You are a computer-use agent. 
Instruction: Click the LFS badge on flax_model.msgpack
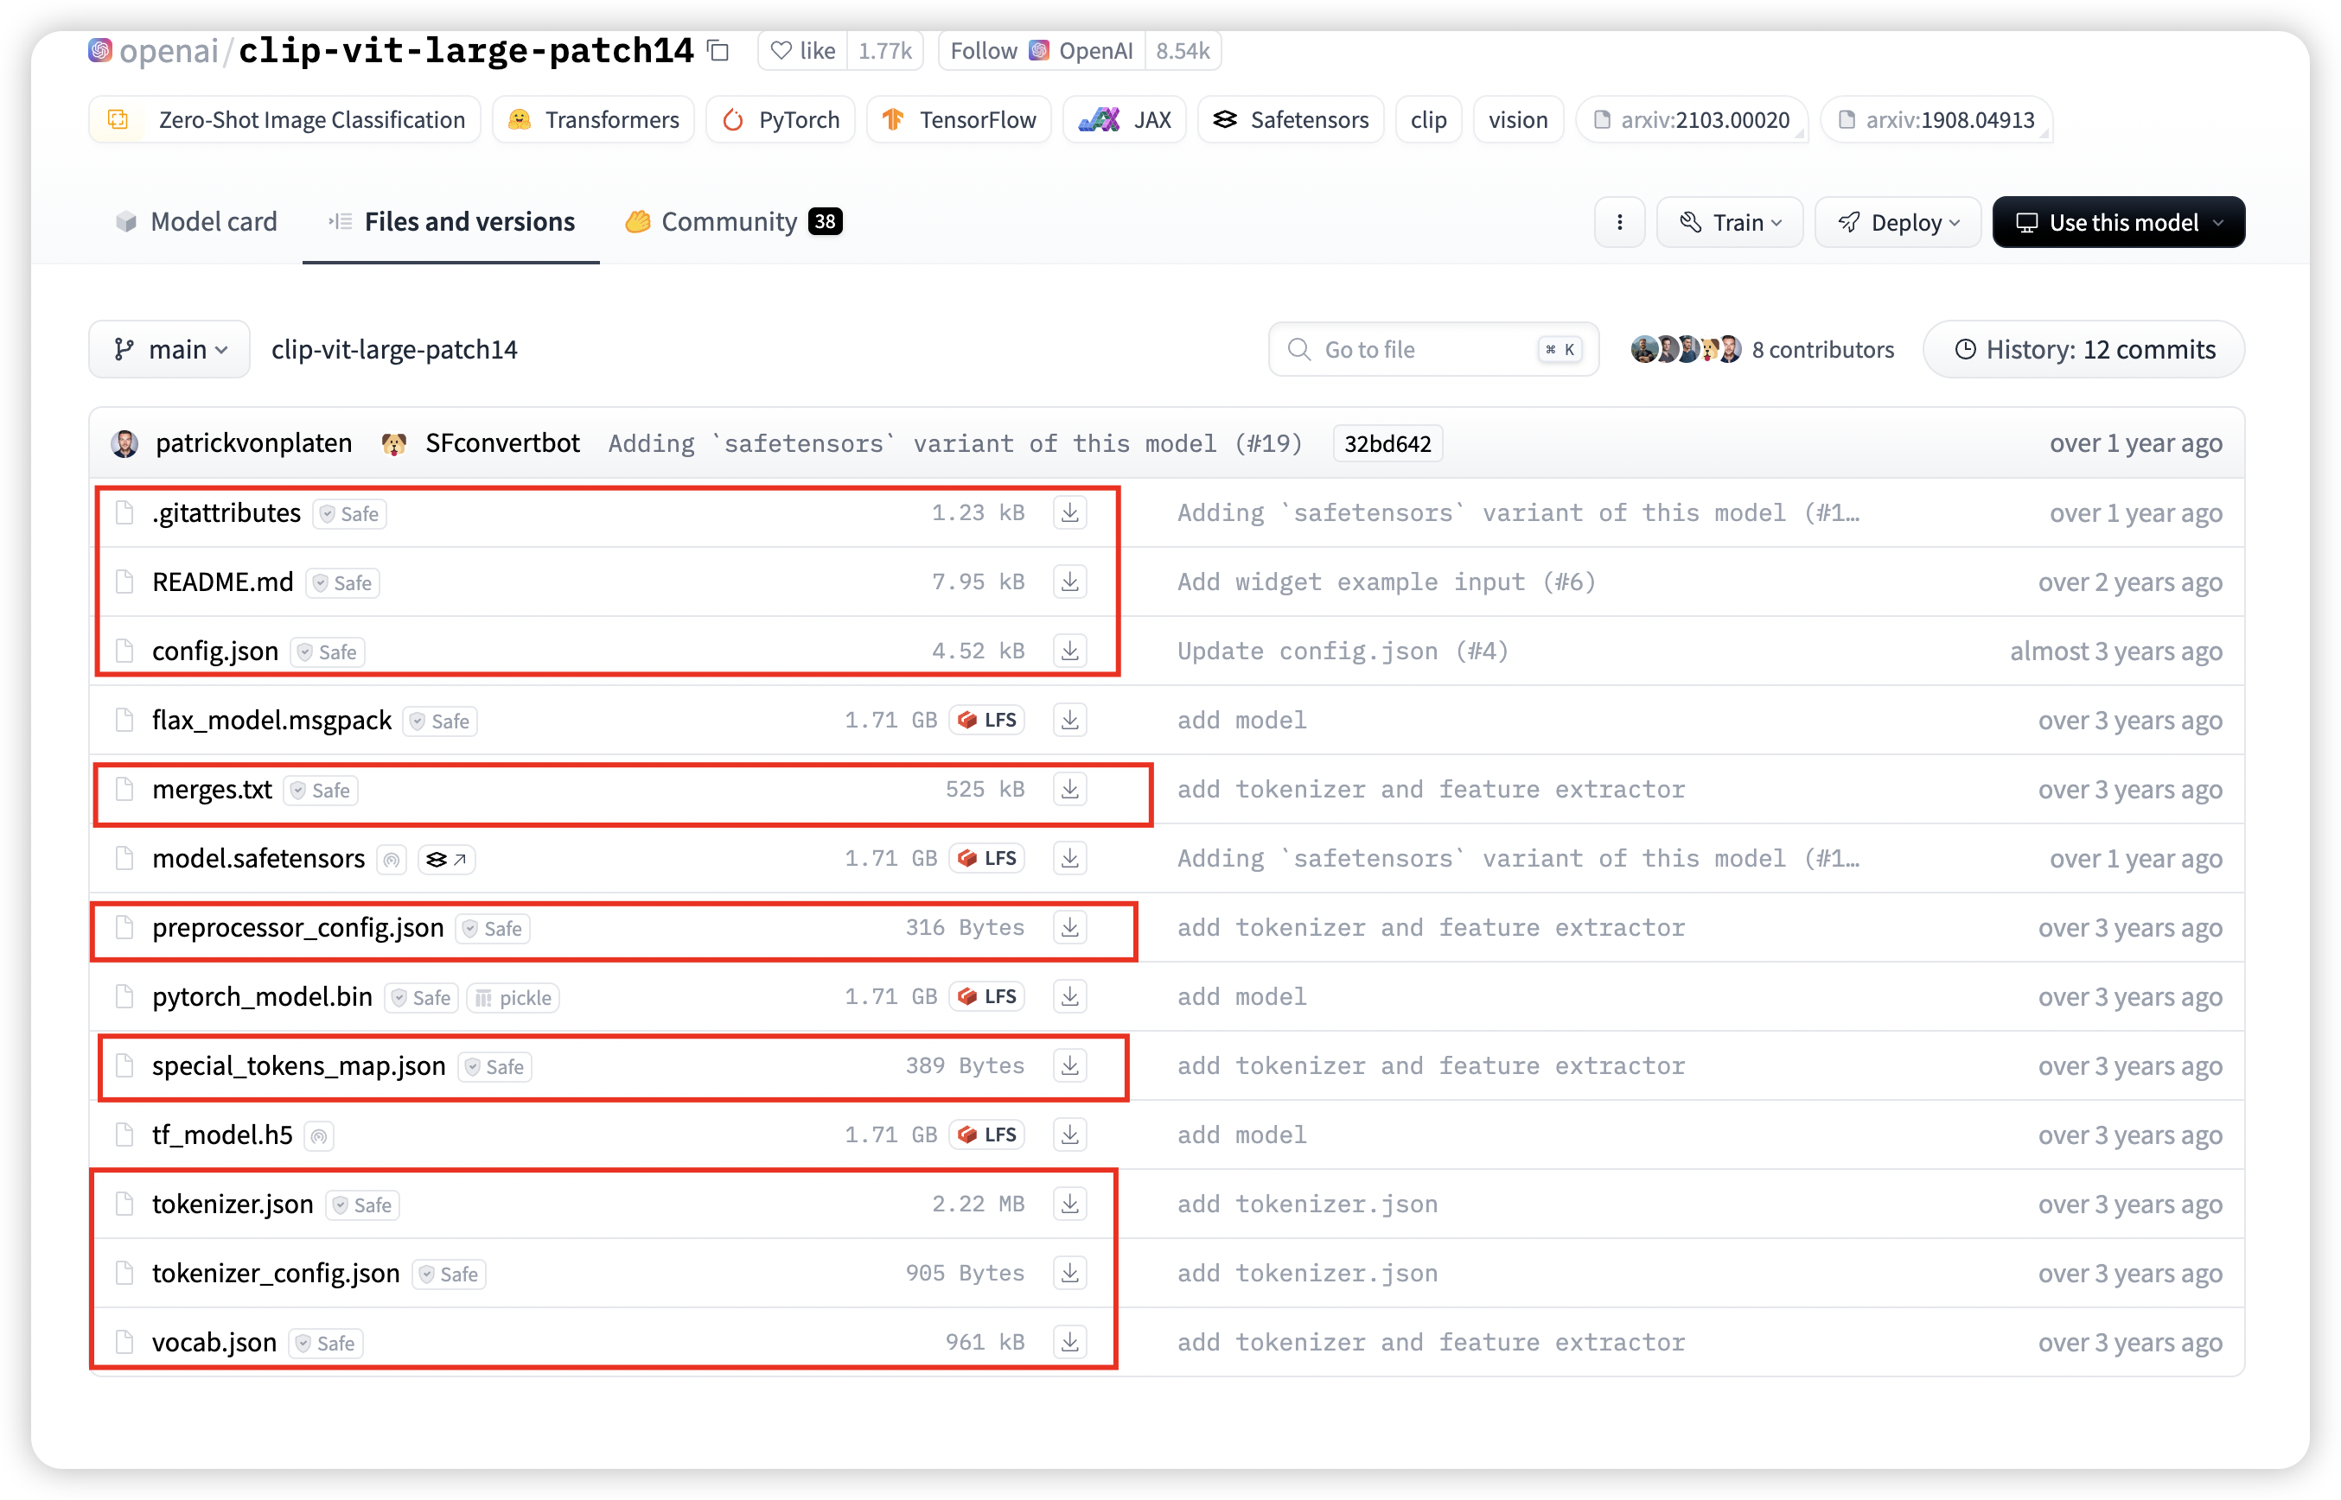[x=986, y=719]
